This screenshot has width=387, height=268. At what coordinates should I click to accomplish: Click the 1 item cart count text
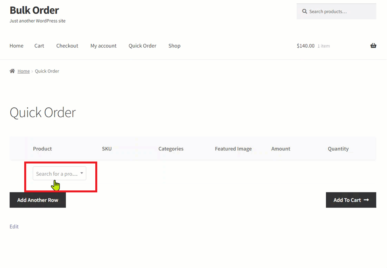pyautogui.click(x=323, y=46)
